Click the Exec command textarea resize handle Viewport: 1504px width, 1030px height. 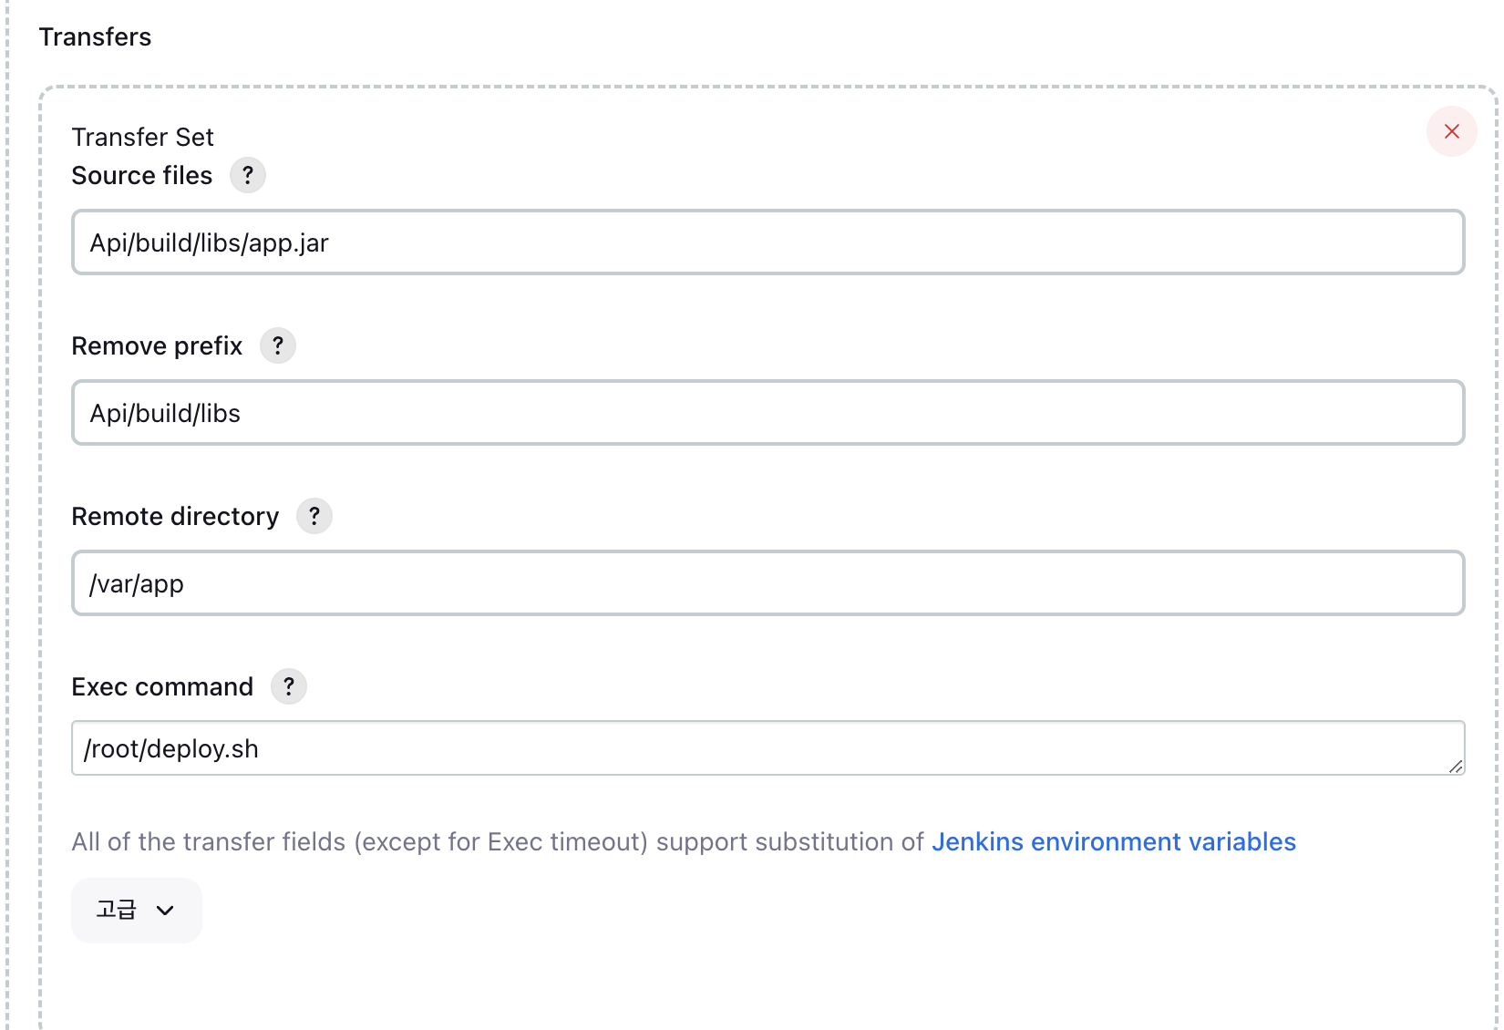1456,767
